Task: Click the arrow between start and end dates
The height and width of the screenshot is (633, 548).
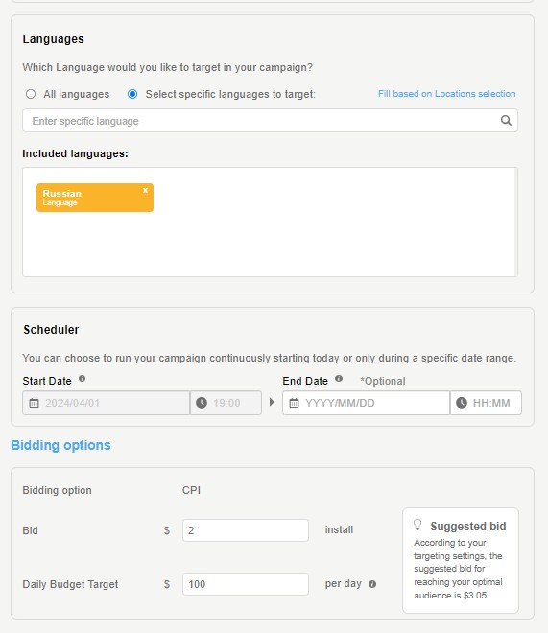Action: pyautogui.click(x=272, y=402)
